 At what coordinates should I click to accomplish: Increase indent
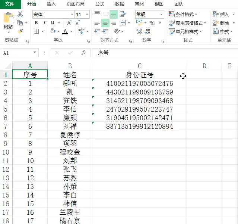coord(105,31)
